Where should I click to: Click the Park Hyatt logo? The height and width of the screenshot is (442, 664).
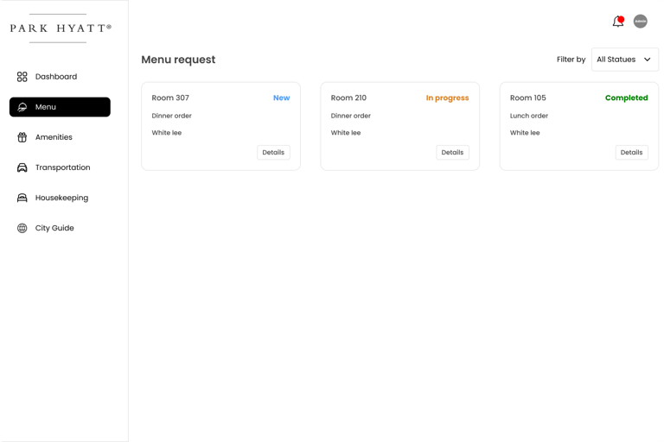pyautogui.click(x=61, y=28)
